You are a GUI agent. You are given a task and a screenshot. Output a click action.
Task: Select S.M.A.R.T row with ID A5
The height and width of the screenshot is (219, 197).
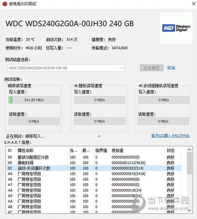coord(94,174)
